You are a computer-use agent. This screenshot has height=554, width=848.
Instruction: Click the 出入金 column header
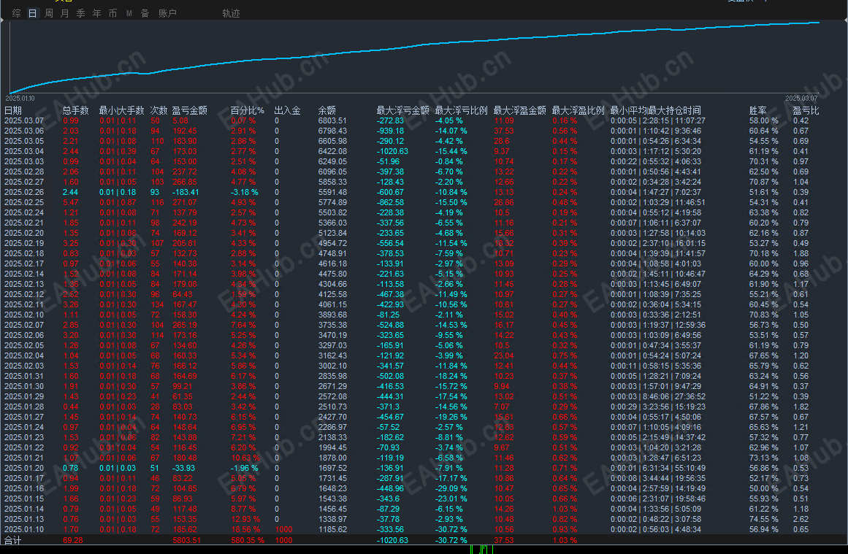[x=287, y=110]
